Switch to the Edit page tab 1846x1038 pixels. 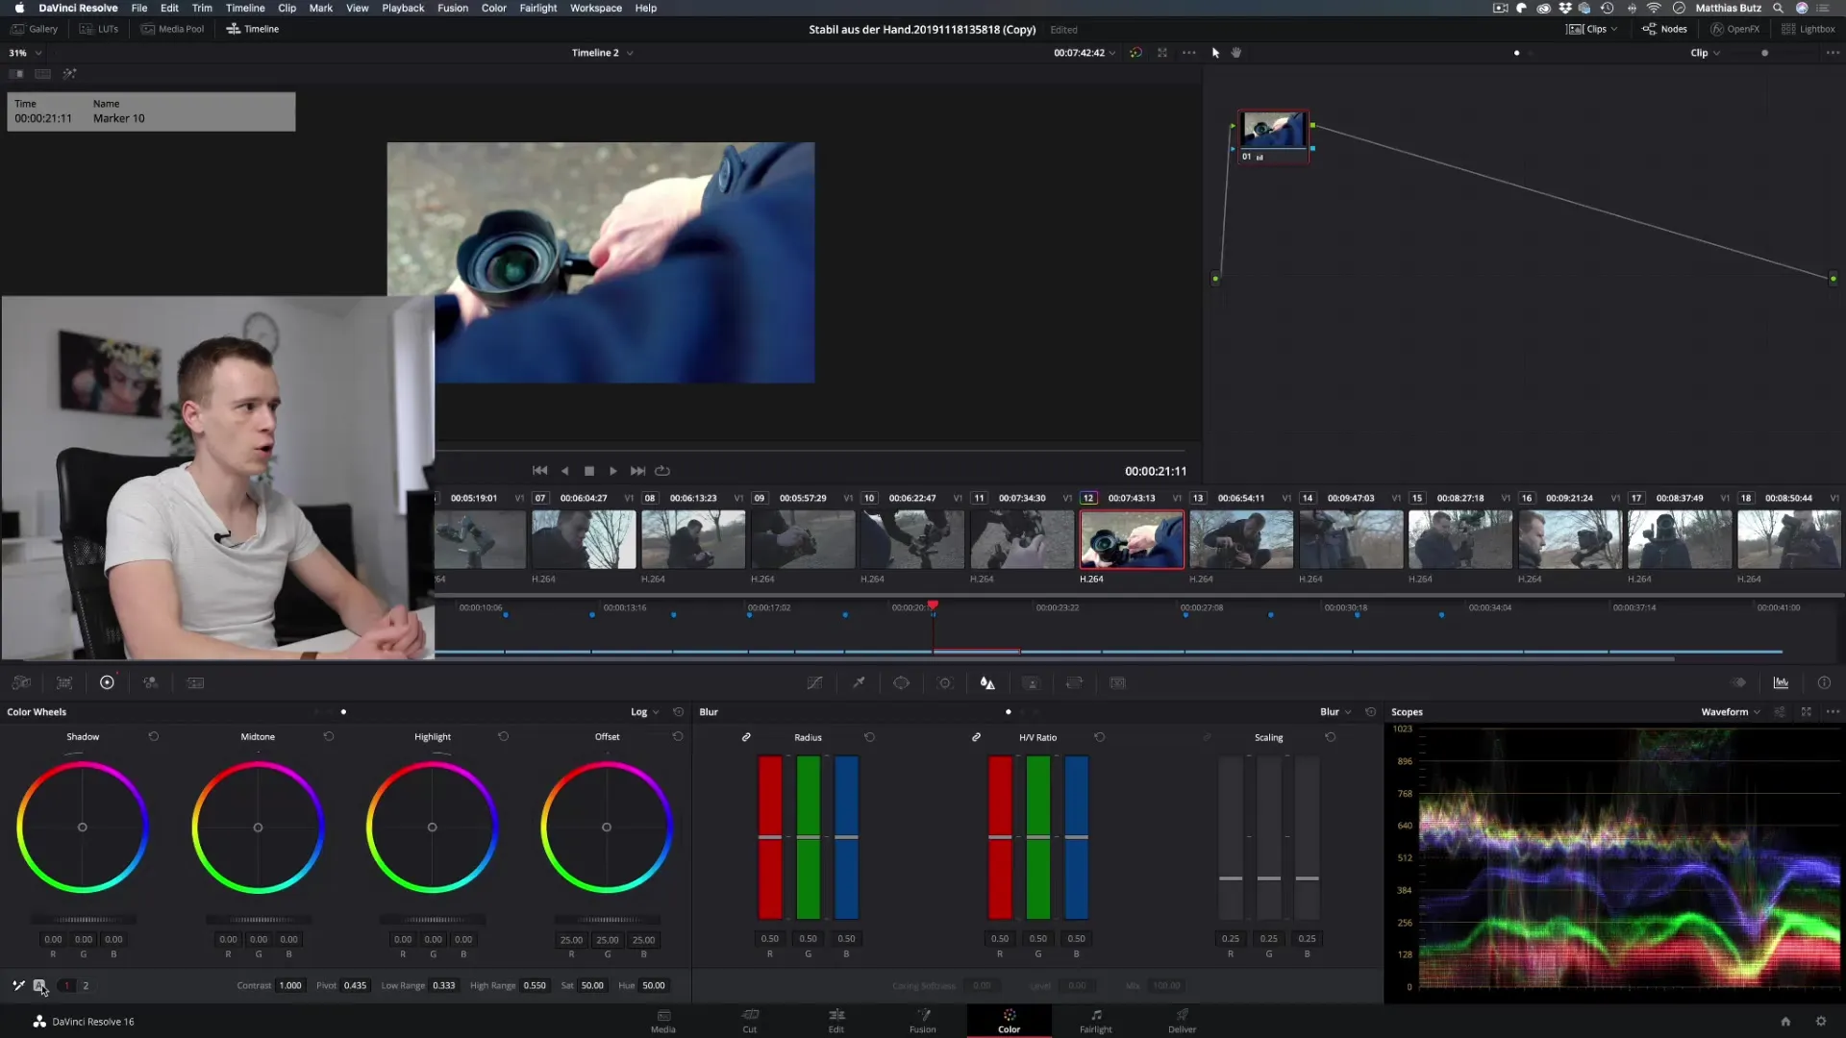836,1021
